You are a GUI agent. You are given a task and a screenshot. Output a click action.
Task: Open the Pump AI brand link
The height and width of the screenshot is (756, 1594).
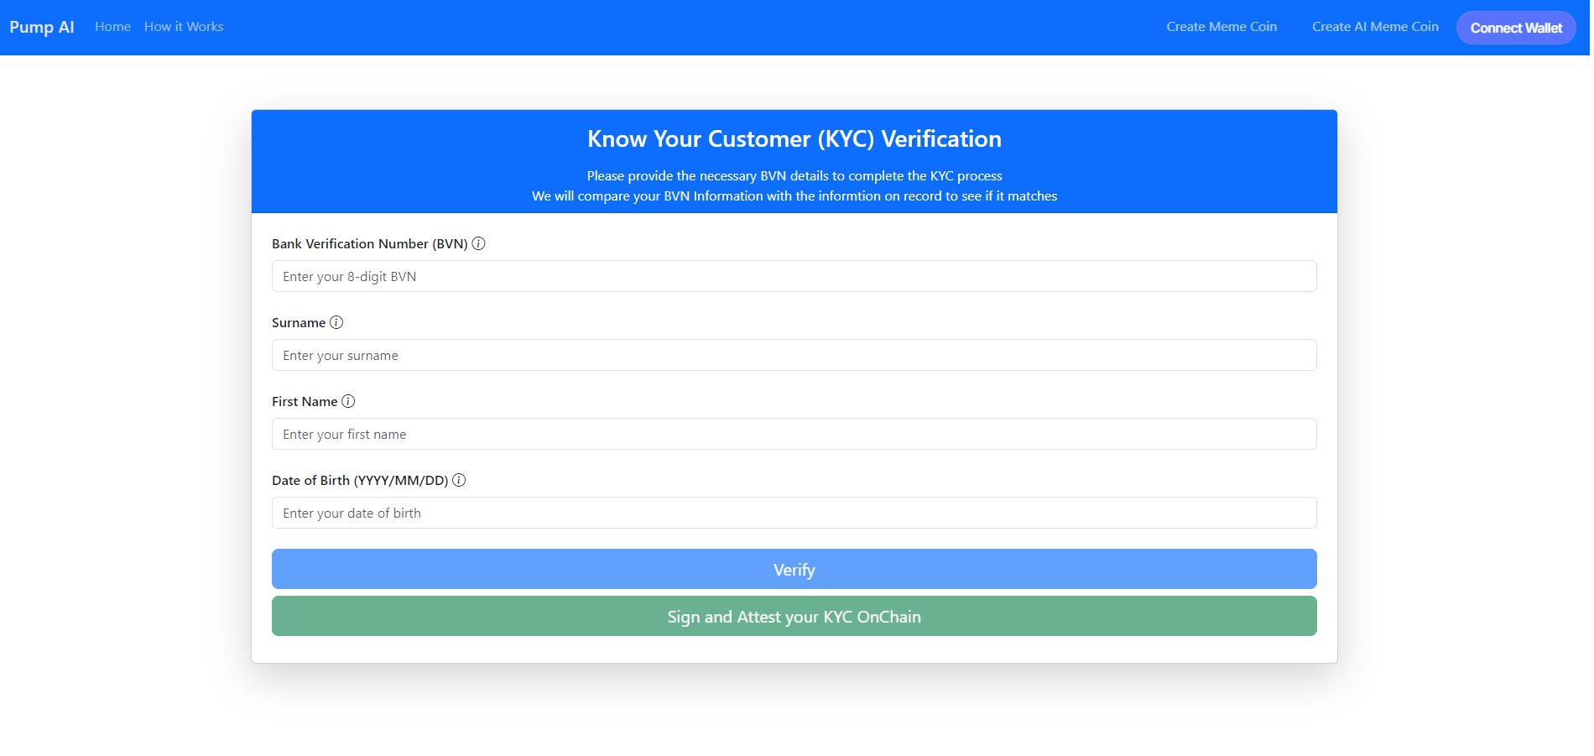42,27
